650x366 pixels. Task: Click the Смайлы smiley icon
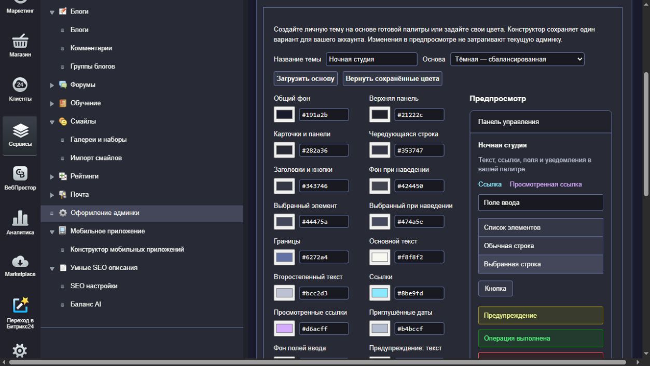click(x=63, y=121)
